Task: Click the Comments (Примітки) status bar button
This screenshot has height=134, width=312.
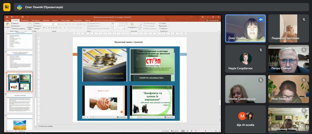Action: [175, 131]
